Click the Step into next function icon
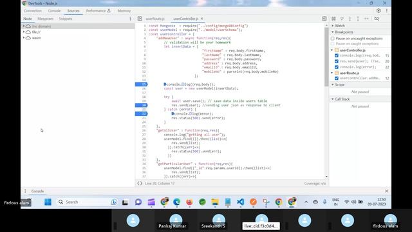Image resolution: width=412 pixels, height=232 pixels. [350, 19]
